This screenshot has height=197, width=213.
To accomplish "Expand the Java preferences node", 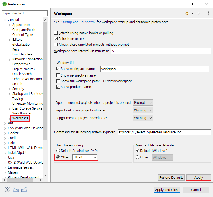I will 5,158.
